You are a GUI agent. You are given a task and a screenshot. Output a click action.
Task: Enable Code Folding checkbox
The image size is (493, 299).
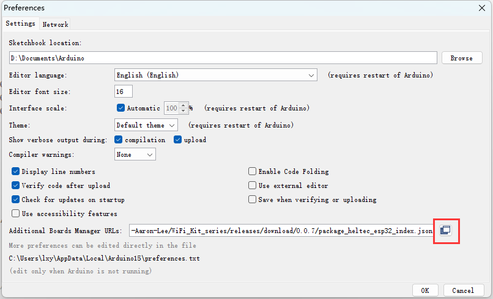(x=252, y=172)
